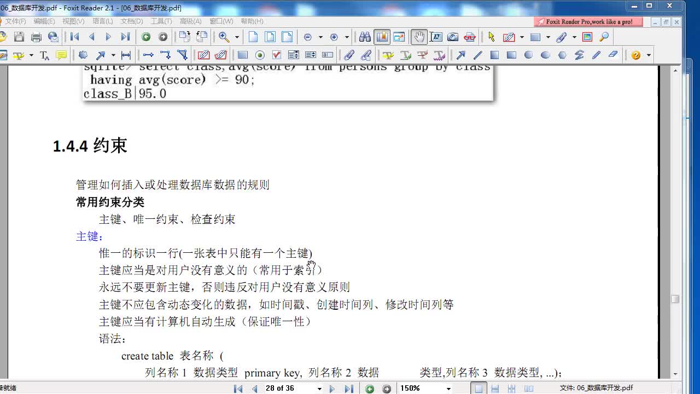Viewport: 700px width, 394px height.
Task: Rotate view clockwise icon in top toolbar
Action: click(x=185, y=37)
